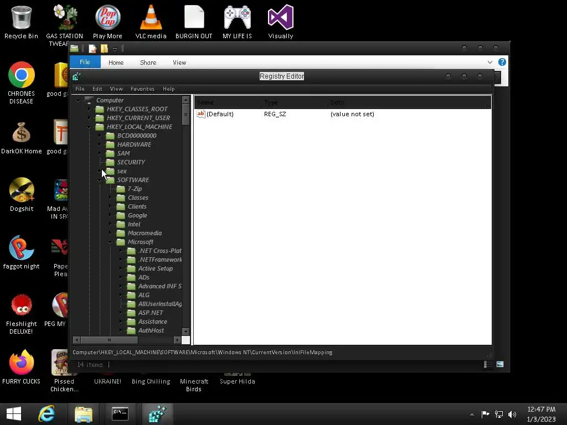Select the SECURITY key

tap(131, 162)
